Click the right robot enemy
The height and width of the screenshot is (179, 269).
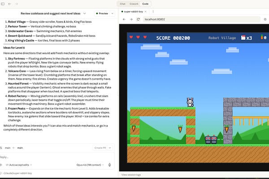point(214,140)
